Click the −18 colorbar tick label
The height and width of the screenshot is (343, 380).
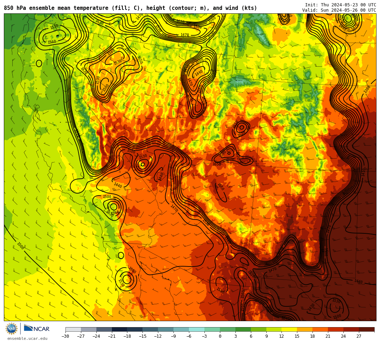pos(127,336)
